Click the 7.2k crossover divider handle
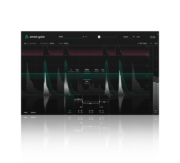 (x=99, y=102)
